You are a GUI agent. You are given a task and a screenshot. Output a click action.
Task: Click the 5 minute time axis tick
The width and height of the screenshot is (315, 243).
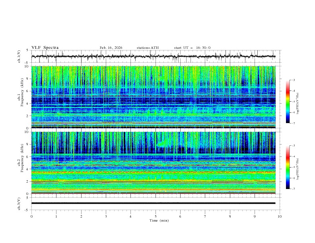[x=156, y=216]
